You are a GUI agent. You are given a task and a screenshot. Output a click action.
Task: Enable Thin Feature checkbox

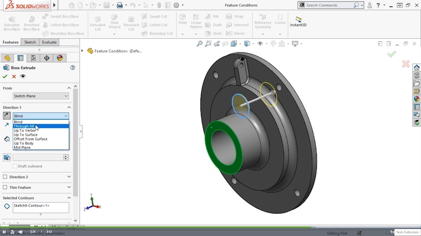(5, 187)
